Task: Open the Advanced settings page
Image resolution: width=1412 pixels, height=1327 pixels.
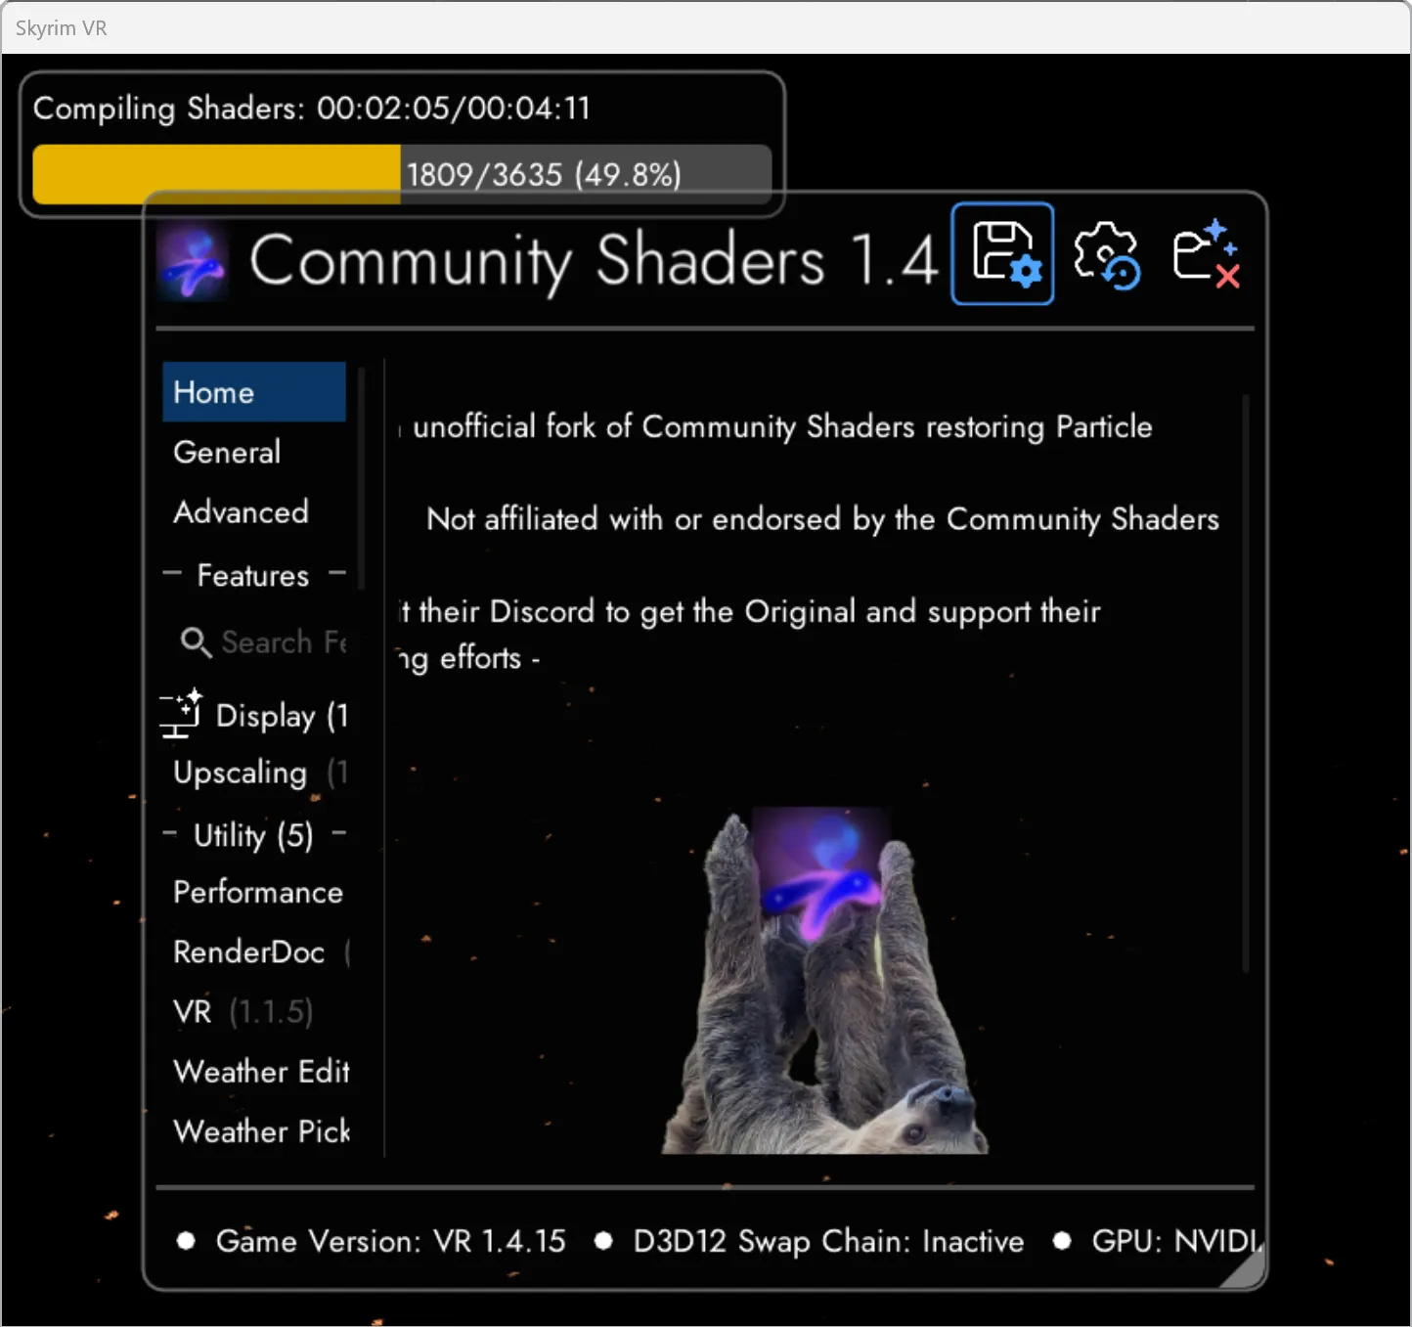Action: (x=241, y=512)
